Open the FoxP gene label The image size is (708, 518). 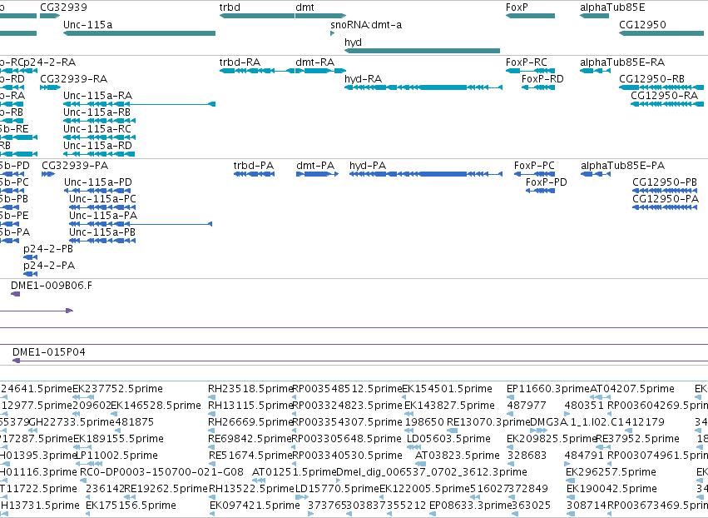click(517, 7)
